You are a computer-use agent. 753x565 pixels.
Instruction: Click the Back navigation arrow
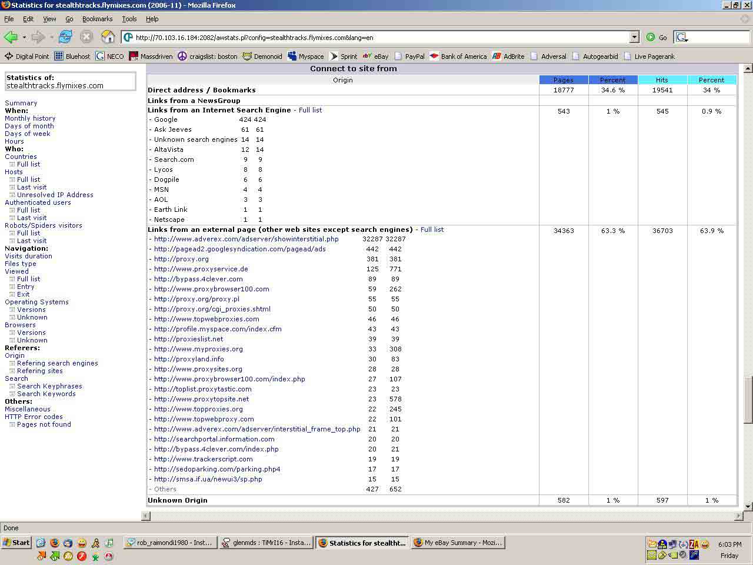coord(11,37)
